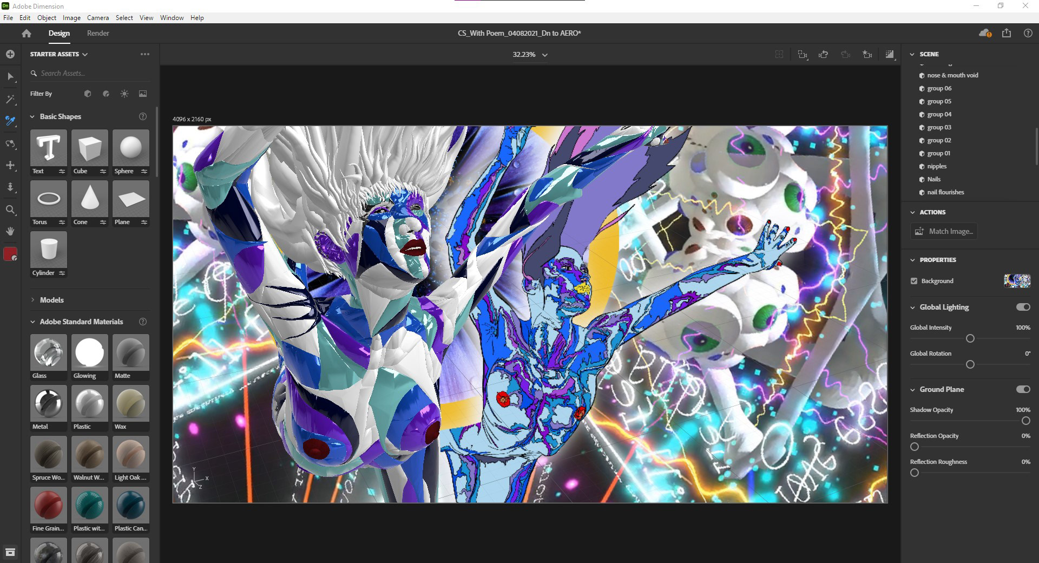The height and width of the screenshot is (563, 1039).
Task: Switch to the Design tab
Action: pyautogui.click(x=59, y=33)
